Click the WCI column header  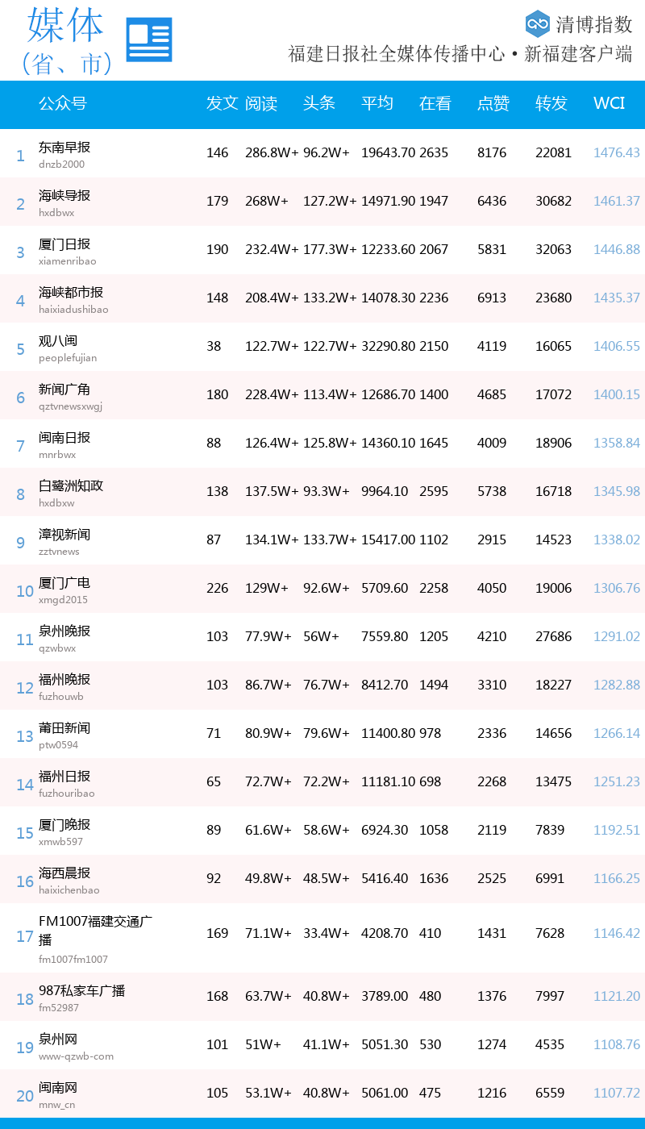click(x=609, y=103)
